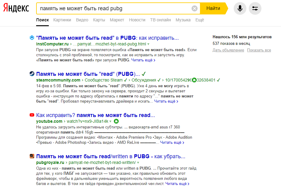
Task: Open the Карты tab
Action: point(99,20)
